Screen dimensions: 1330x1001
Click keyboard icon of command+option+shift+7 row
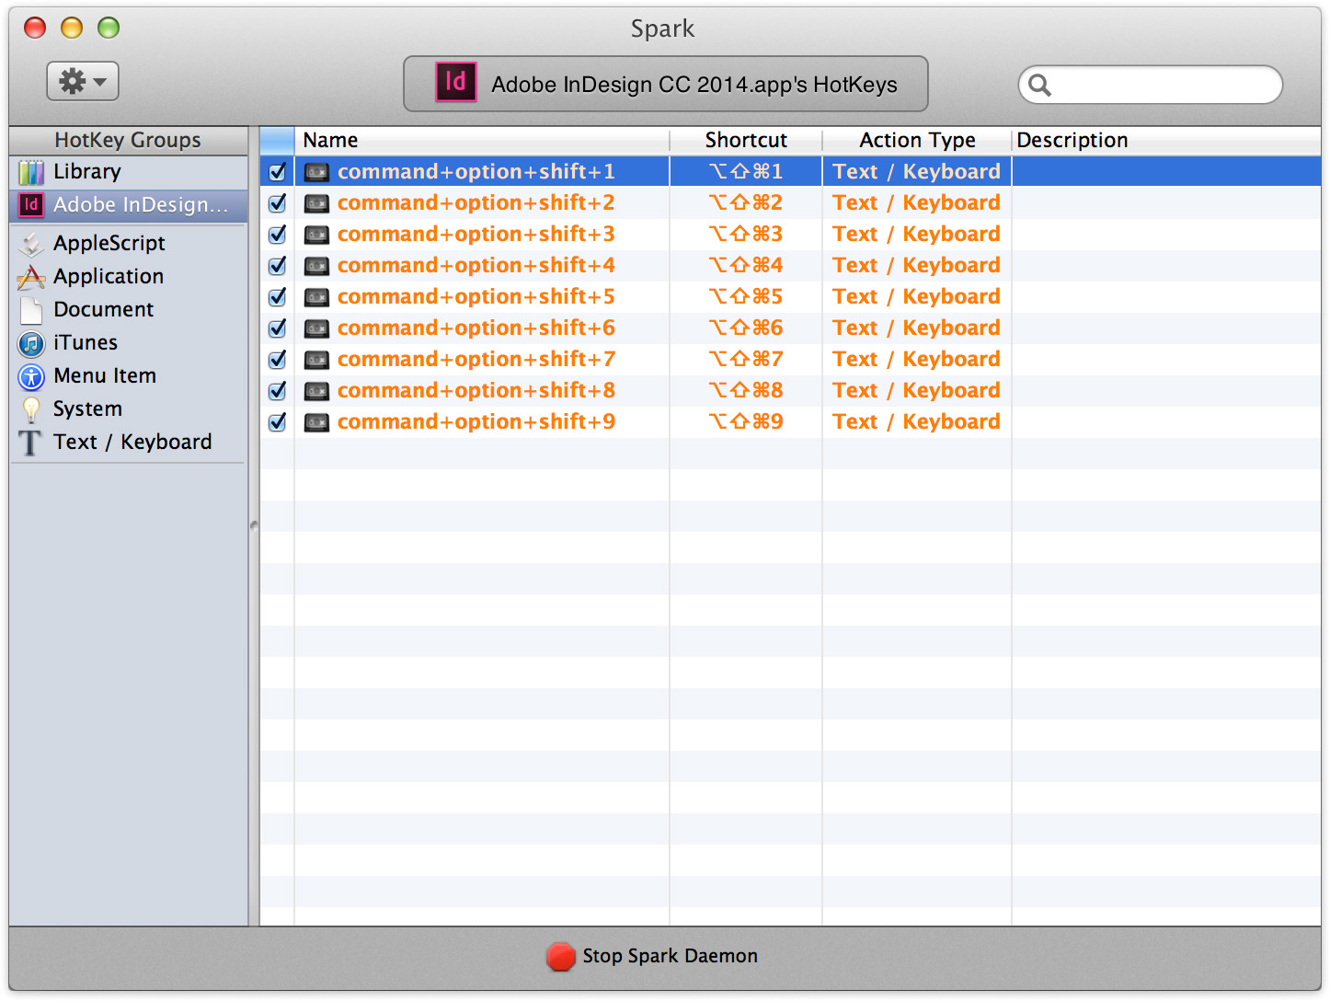pos(317,360)
